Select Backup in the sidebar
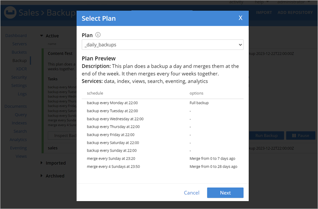The width and height of the screenshot is (318, 209). click(19, 61)
